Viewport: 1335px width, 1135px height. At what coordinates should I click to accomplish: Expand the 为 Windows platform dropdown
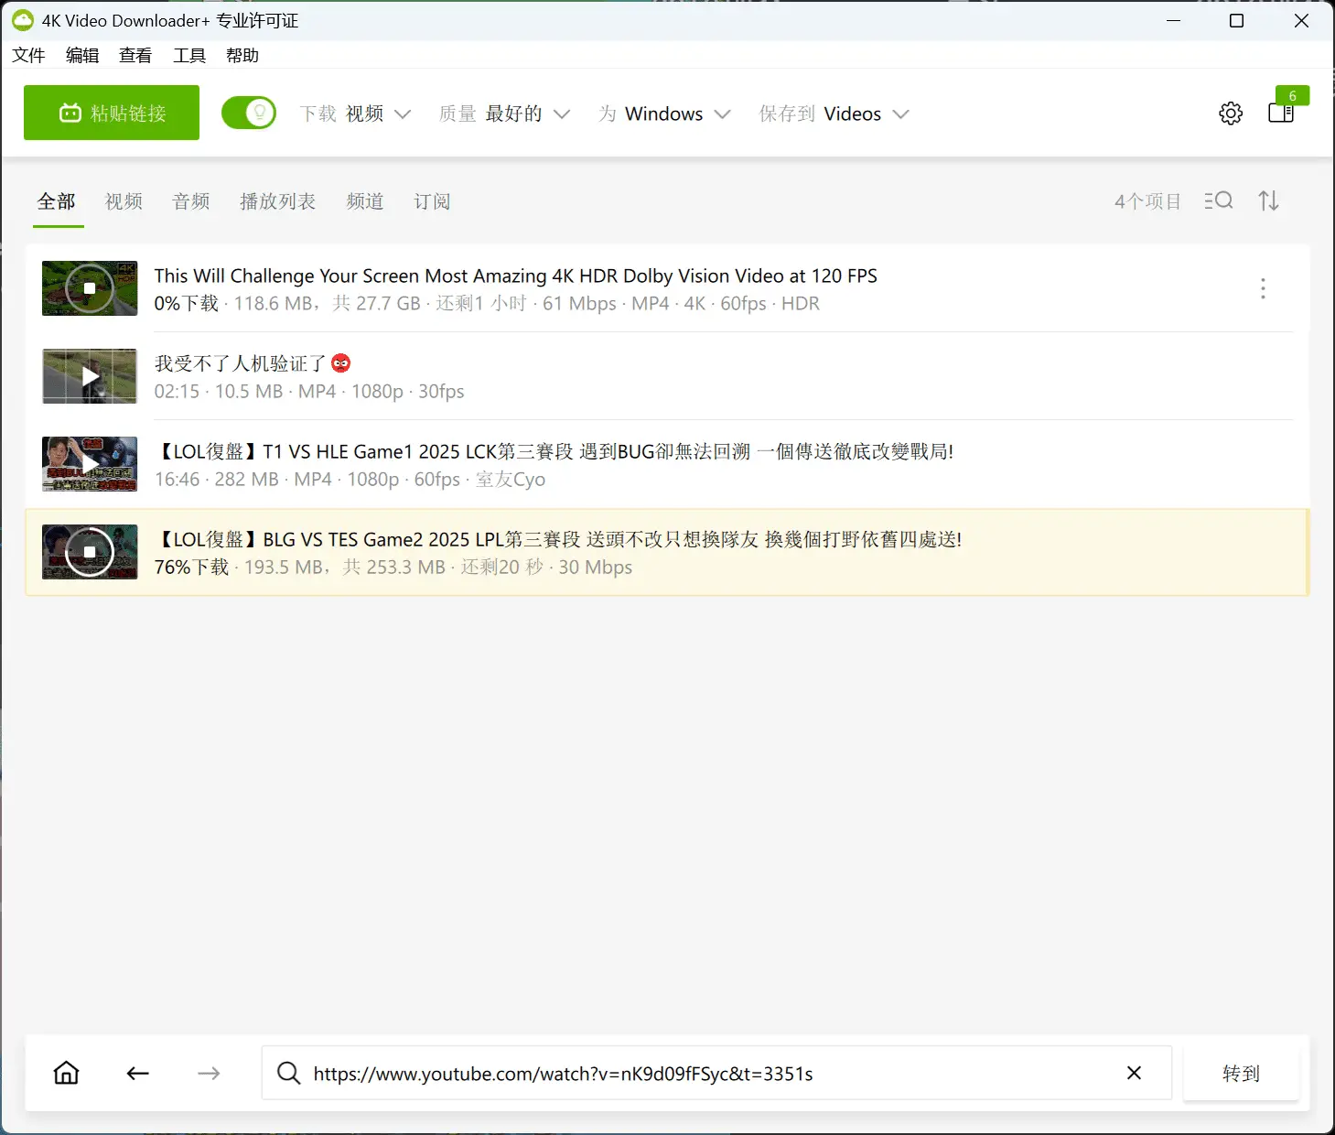tap(664, 113)
